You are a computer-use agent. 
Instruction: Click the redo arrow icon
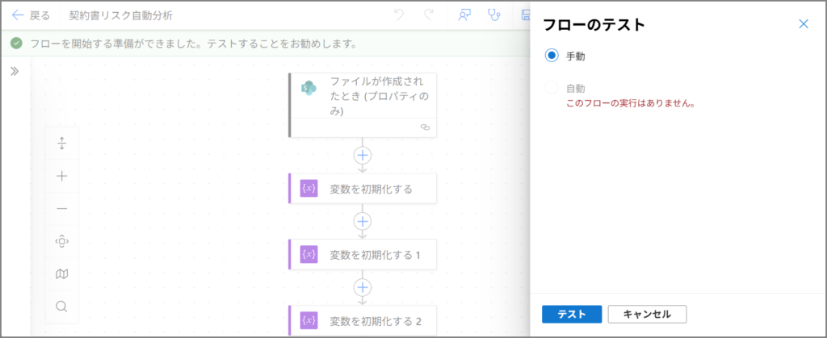[429, 15]
